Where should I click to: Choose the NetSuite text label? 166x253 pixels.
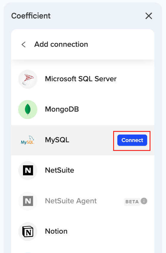(x=59, y=170)
